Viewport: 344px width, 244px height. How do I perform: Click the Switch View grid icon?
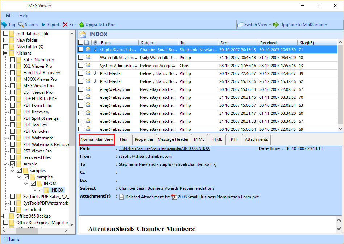pos(240,25)
